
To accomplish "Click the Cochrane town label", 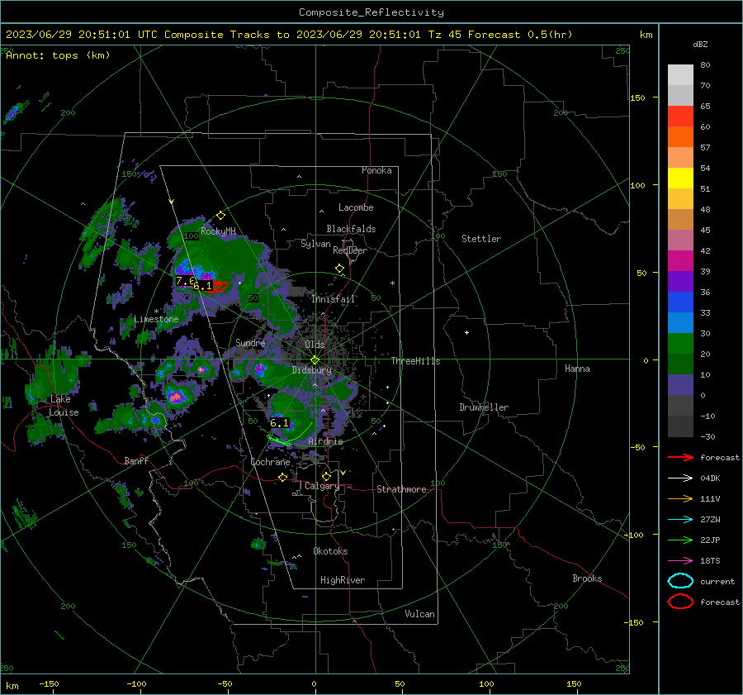I will pos(270,462).
